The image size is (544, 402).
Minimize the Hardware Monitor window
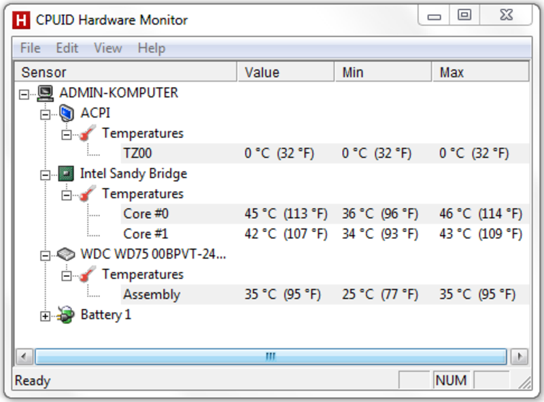(434, 15)
